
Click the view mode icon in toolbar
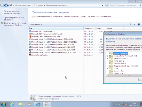(131, 24)
